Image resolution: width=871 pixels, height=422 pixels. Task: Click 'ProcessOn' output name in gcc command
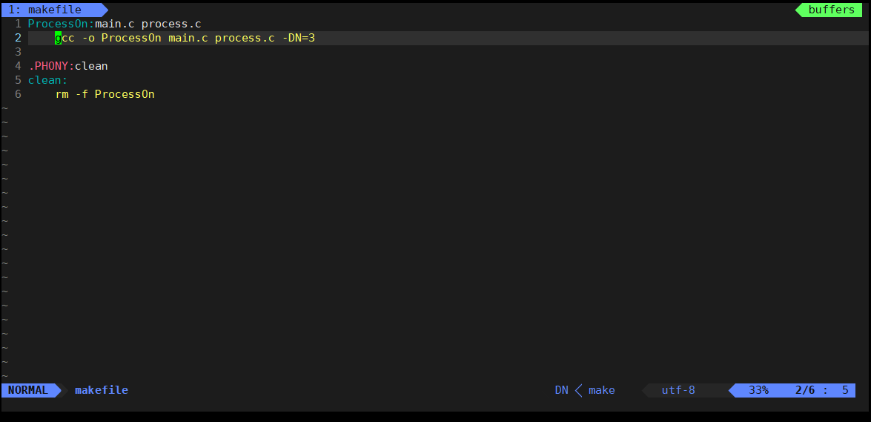point(131,38)
